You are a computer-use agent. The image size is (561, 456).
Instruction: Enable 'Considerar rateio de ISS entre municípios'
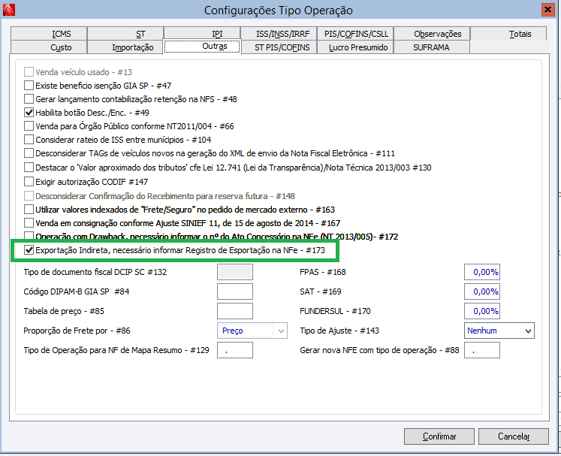[29, 140]
